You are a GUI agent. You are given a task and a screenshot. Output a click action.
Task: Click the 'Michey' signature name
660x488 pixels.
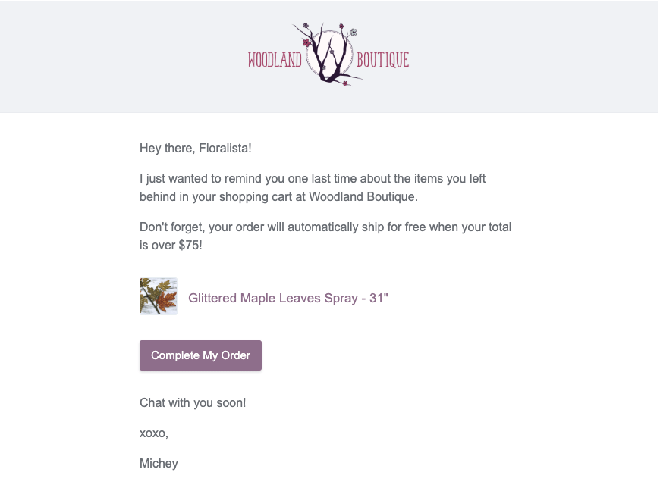coord(159,464)
